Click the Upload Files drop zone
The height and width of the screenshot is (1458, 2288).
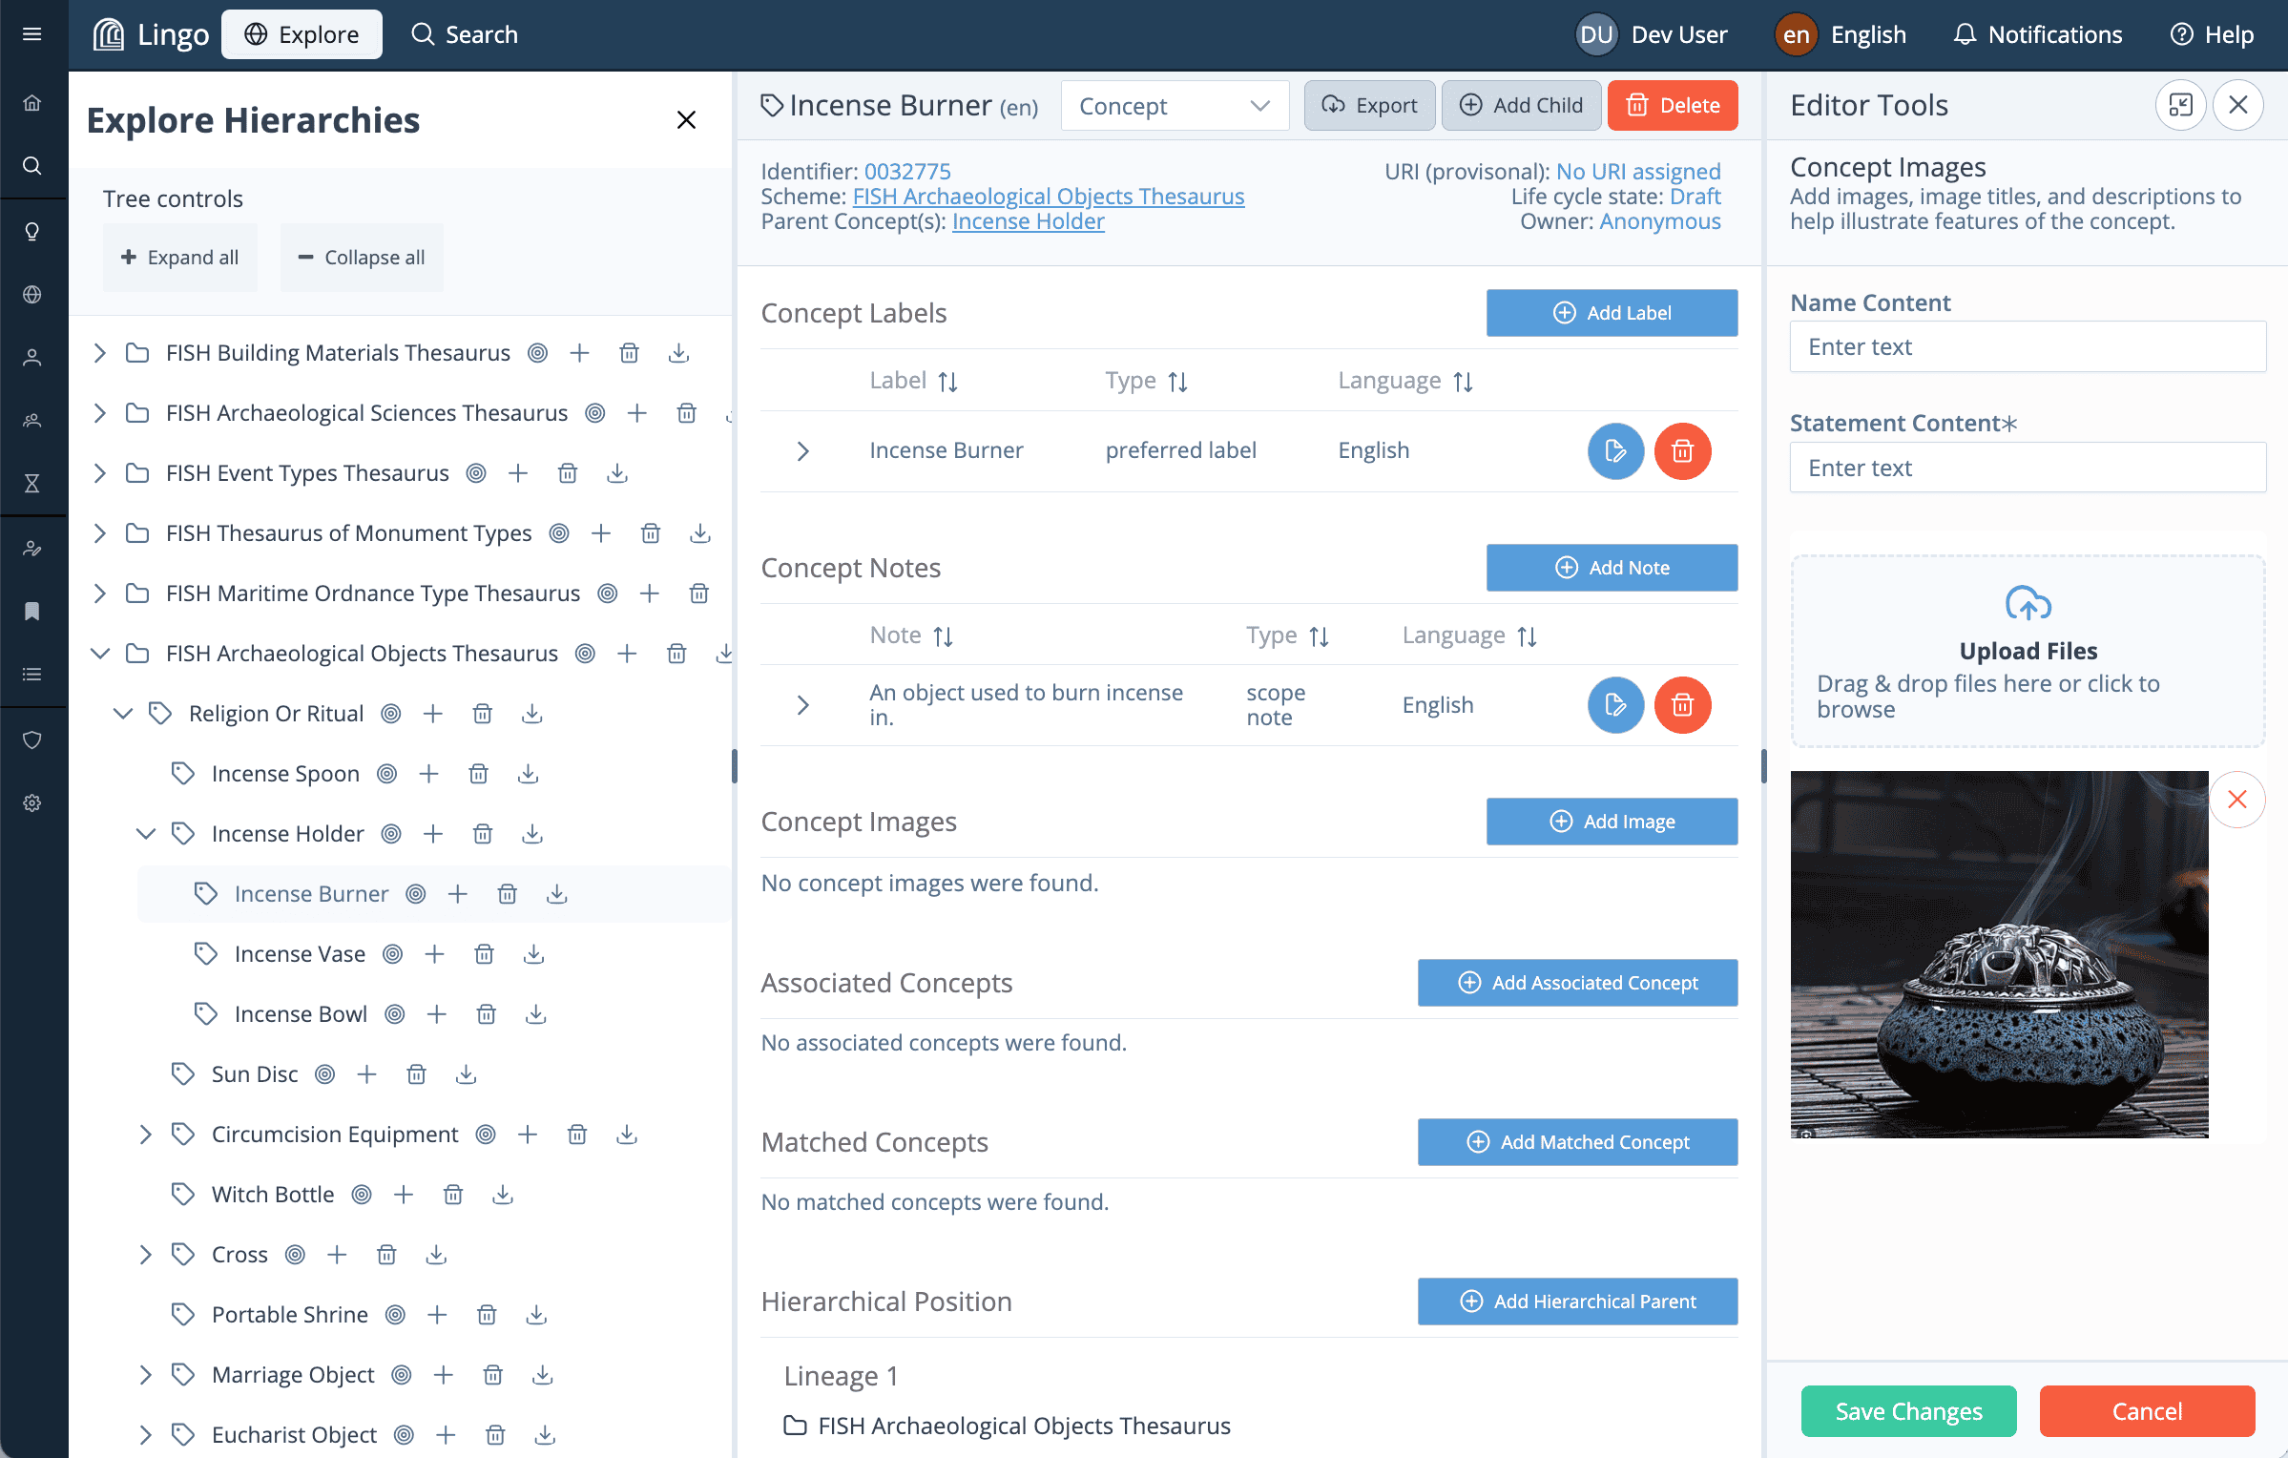pos(2028,652)
